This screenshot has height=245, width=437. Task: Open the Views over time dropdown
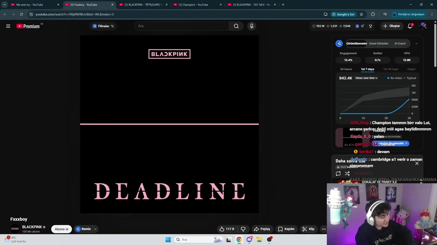pos(366,78)
